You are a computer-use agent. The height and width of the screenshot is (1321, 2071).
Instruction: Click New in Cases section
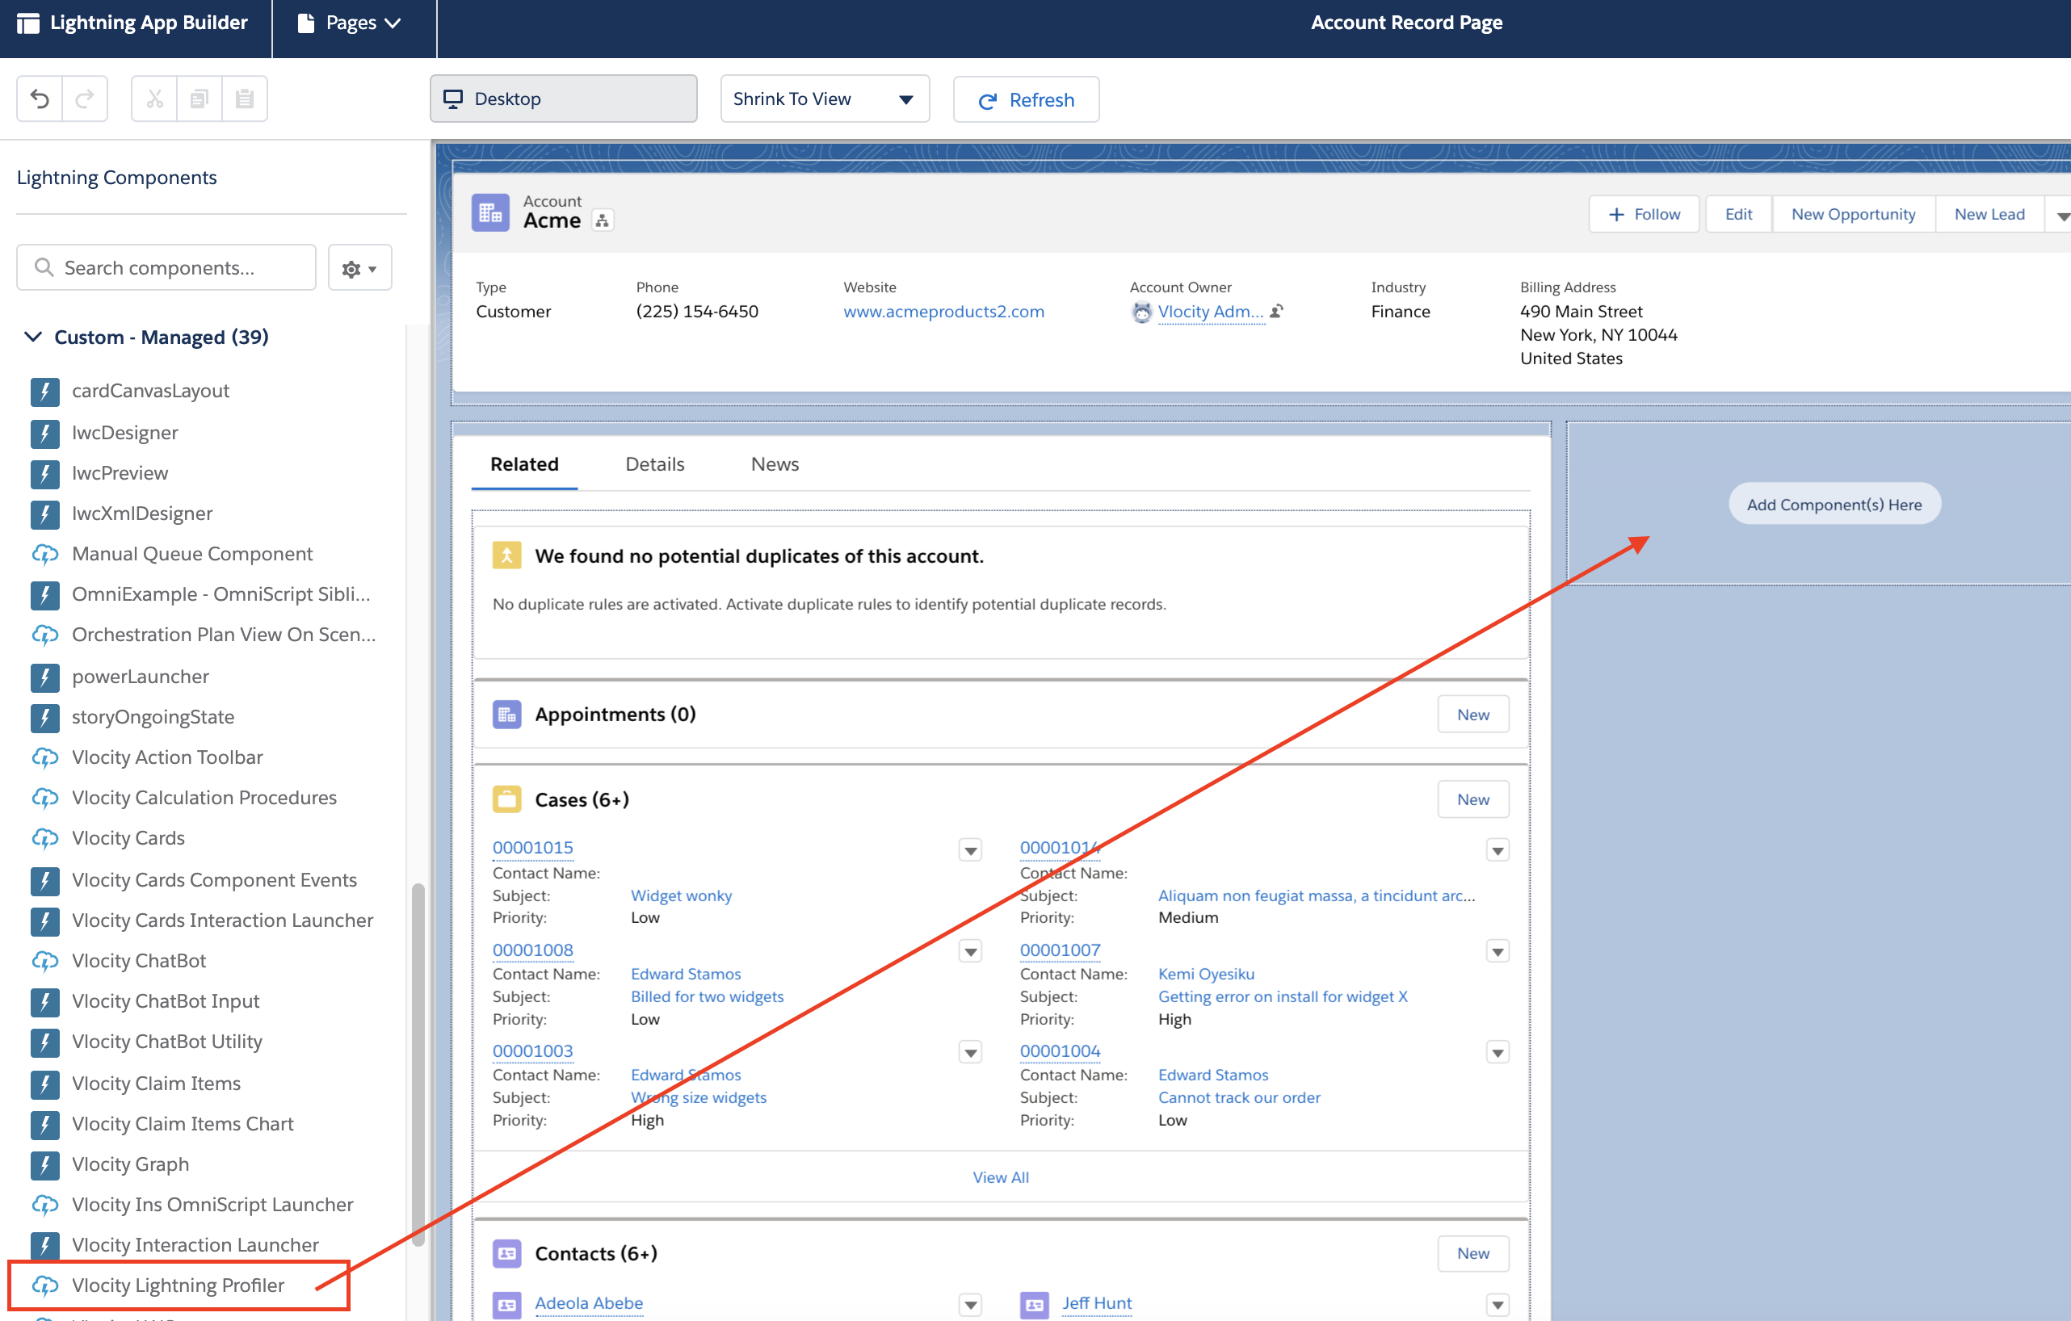1473,800
